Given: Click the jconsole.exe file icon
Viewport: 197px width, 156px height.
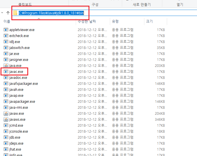Looking at the screenshot, I should pyautogui.click(x=6, y=132).
